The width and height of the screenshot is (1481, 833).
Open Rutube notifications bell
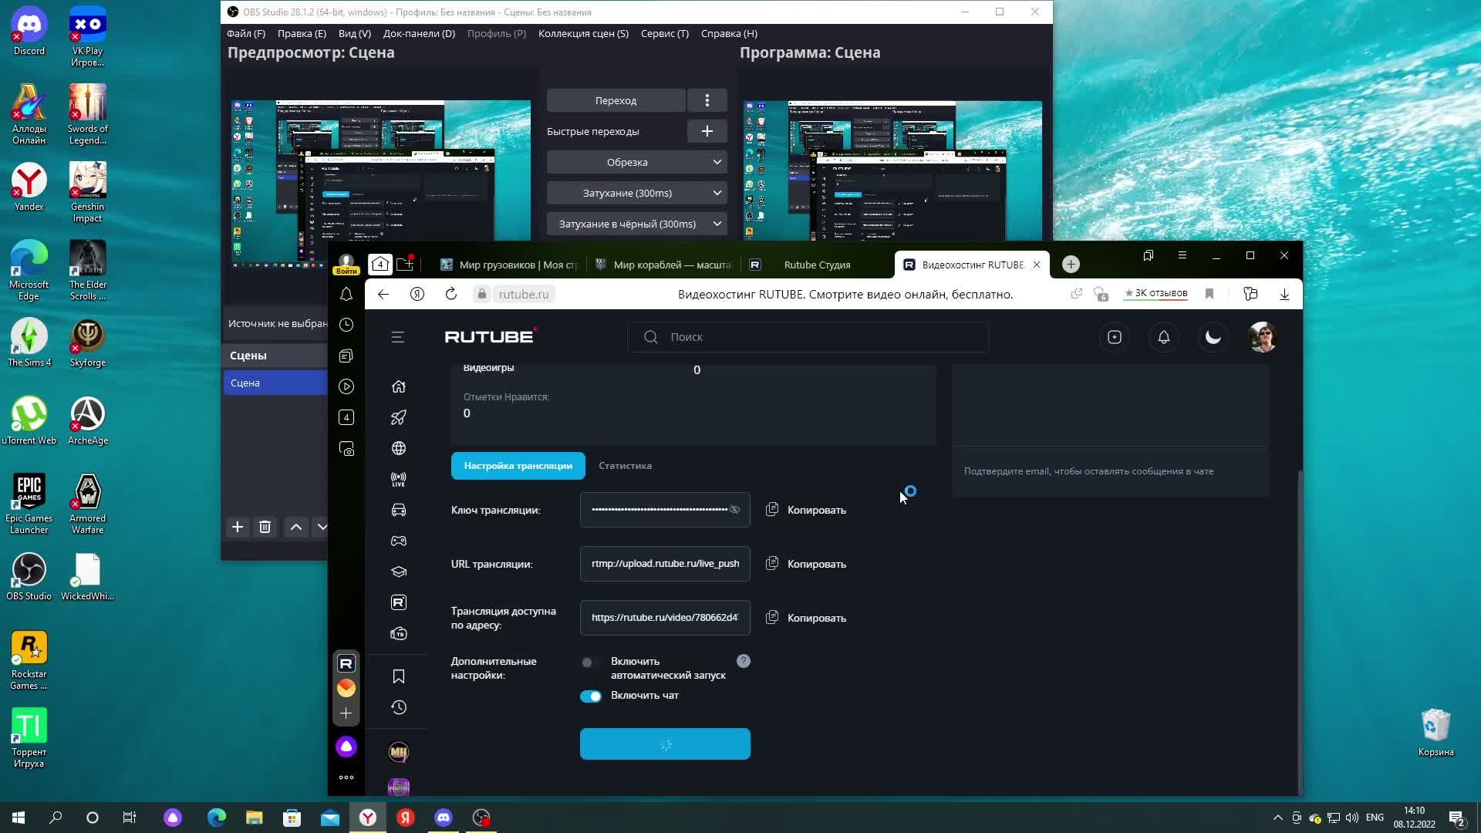(1164, 337)
